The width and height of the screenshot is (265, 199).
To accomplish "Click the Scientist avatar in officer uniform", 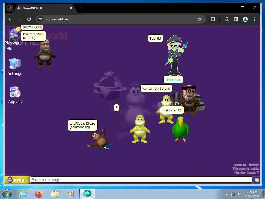I will [175, 55].
